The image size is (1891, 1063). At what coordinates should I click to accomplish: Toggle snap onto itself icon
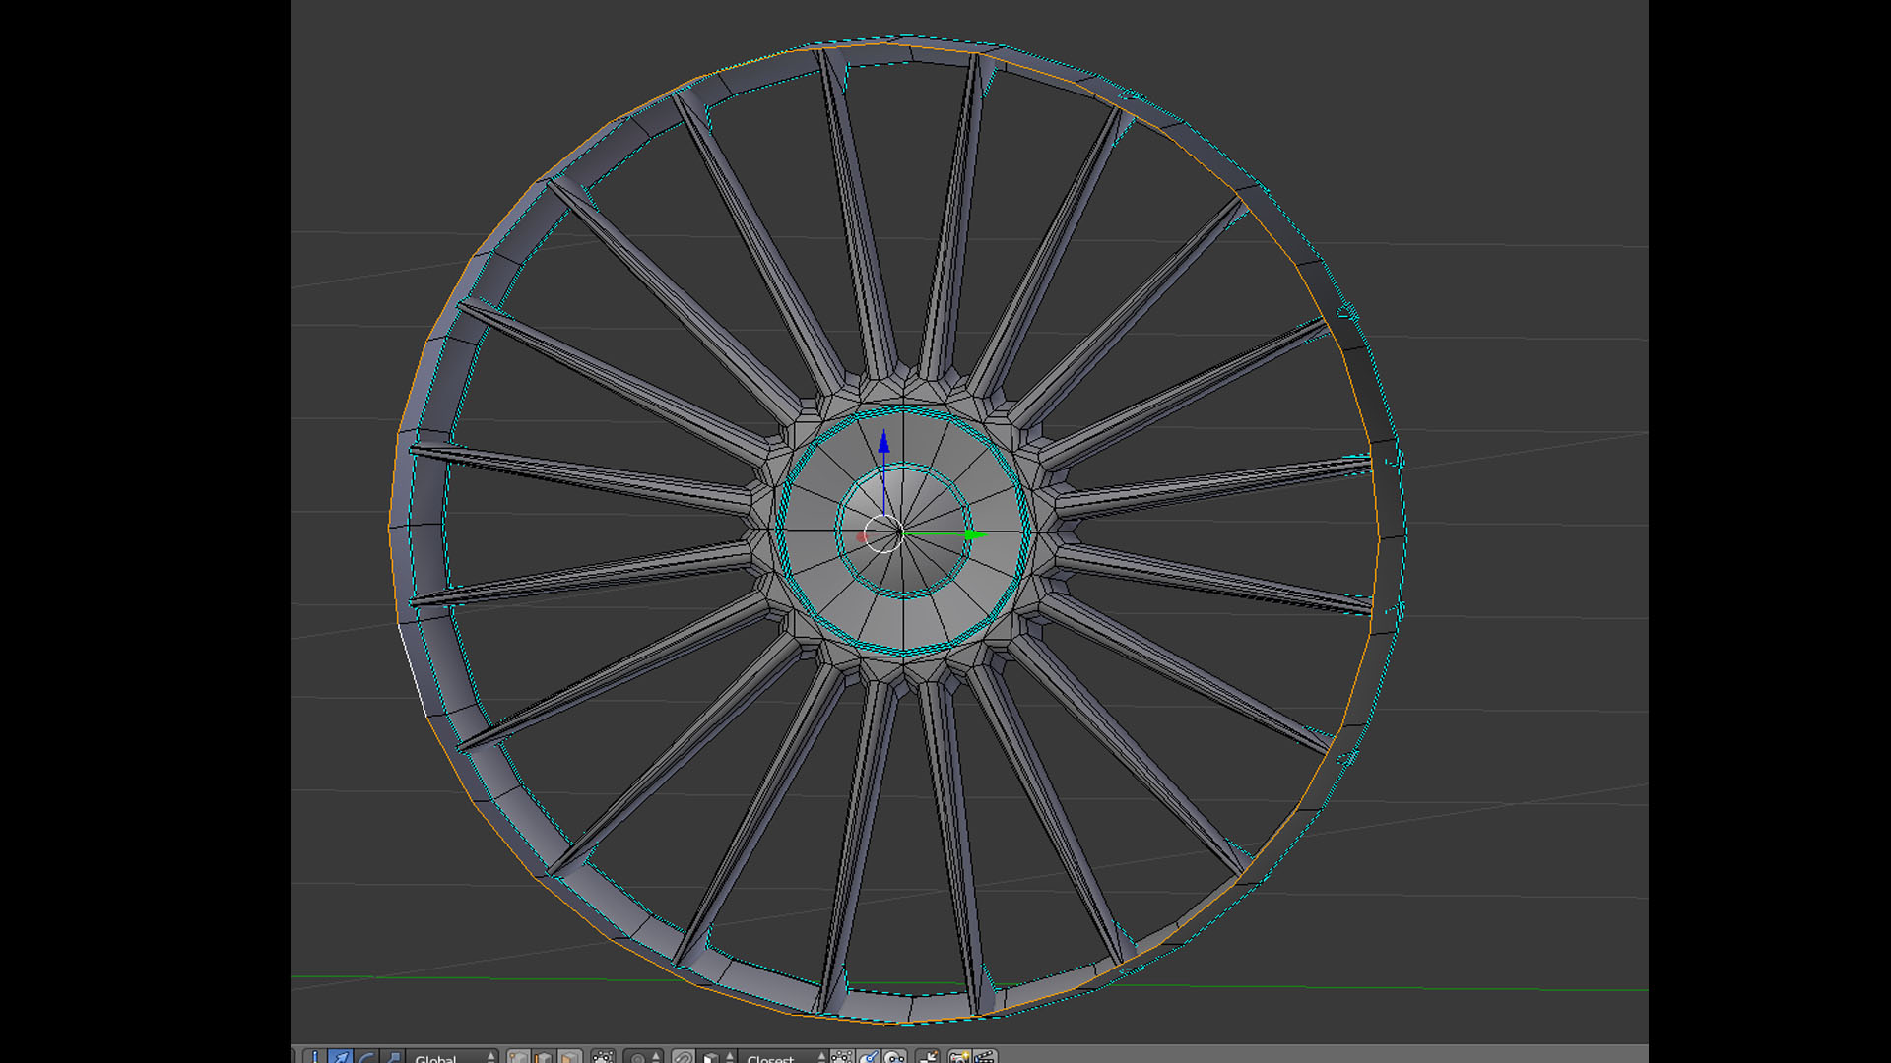tap(841, 1057)
